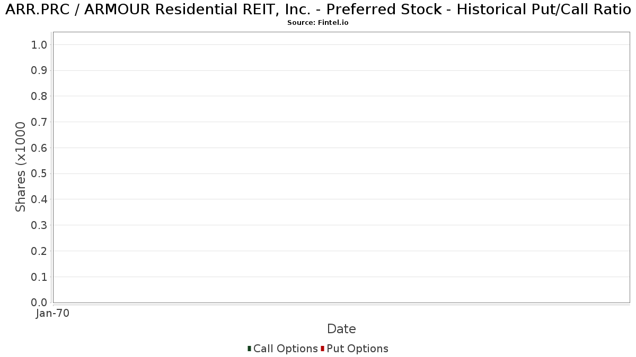Viewport: 636px width, 357px height.
Task: Click the Shares (x1000 axis title
Action: point(21,167)
